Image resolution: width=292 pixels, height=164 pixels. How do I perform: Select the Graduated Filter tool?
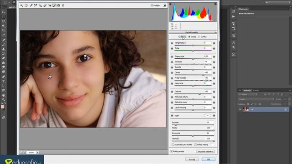pos(58,5)
